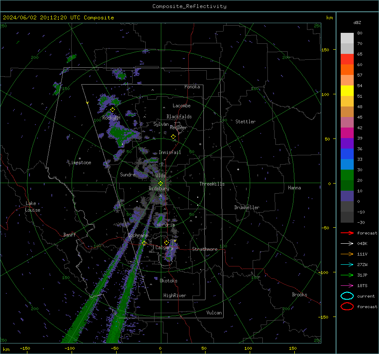This screenshot has width=379, height=354.
Task: Select the yellow diamond marker below RedDeer
Action: click(173, 137)
